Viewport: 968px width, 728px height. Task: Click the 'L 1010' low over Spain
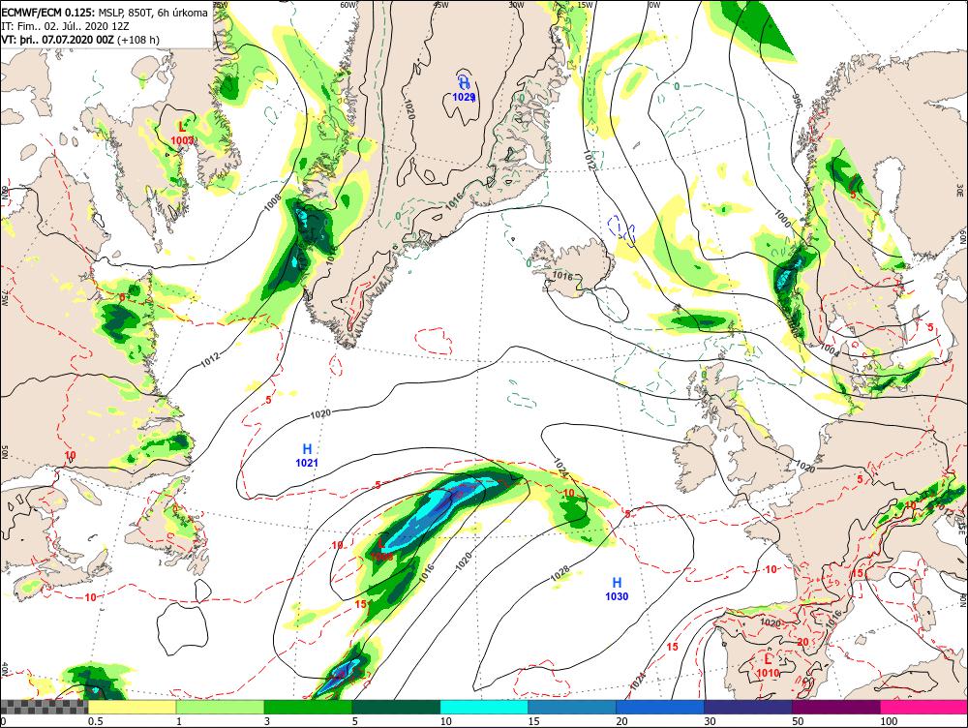click(768, 666)
